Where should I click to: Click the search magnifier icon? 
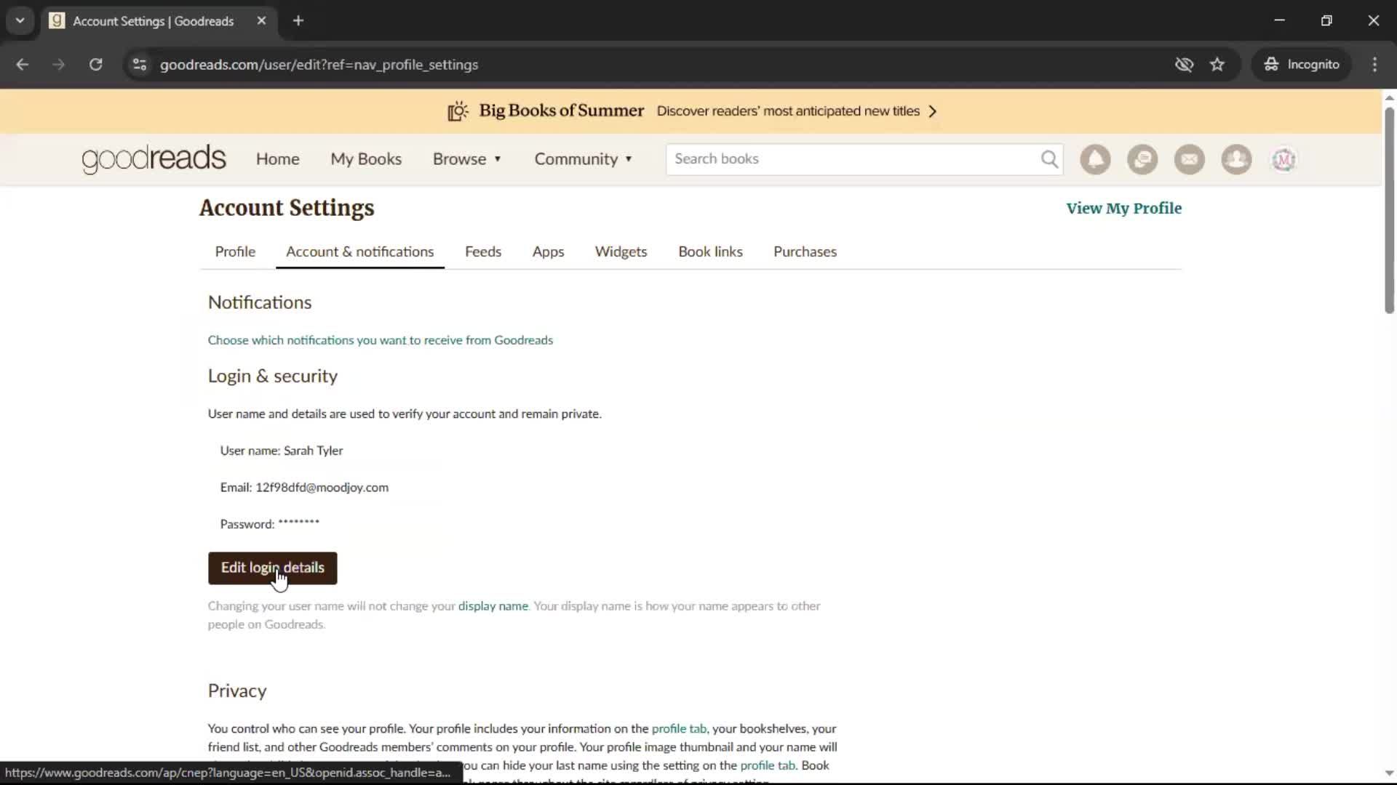tap(1049, 159)
